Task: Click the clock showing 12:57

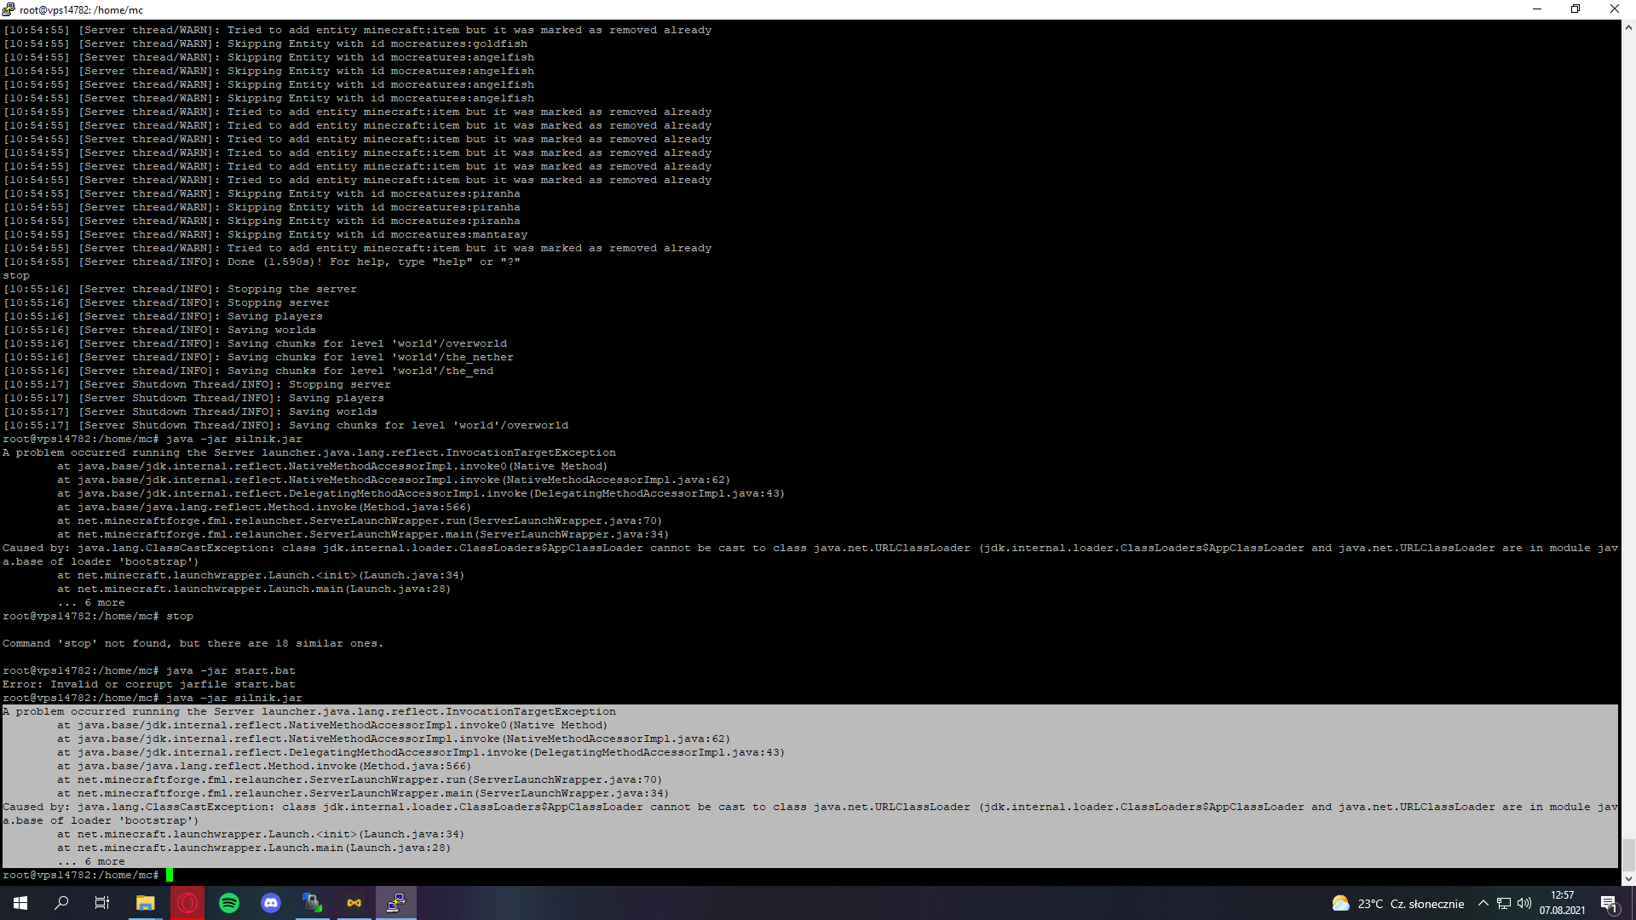Action: click(1562, 903)
